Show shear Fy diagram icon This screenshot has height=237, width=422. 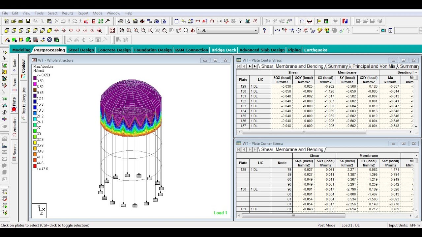[x=285, y=30]
